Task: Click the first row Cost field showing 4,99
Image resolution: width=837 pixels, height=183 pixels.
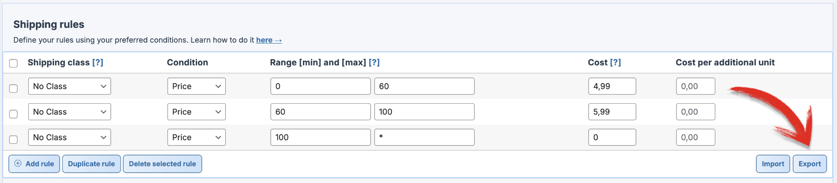Action: [x=612, y=86]
